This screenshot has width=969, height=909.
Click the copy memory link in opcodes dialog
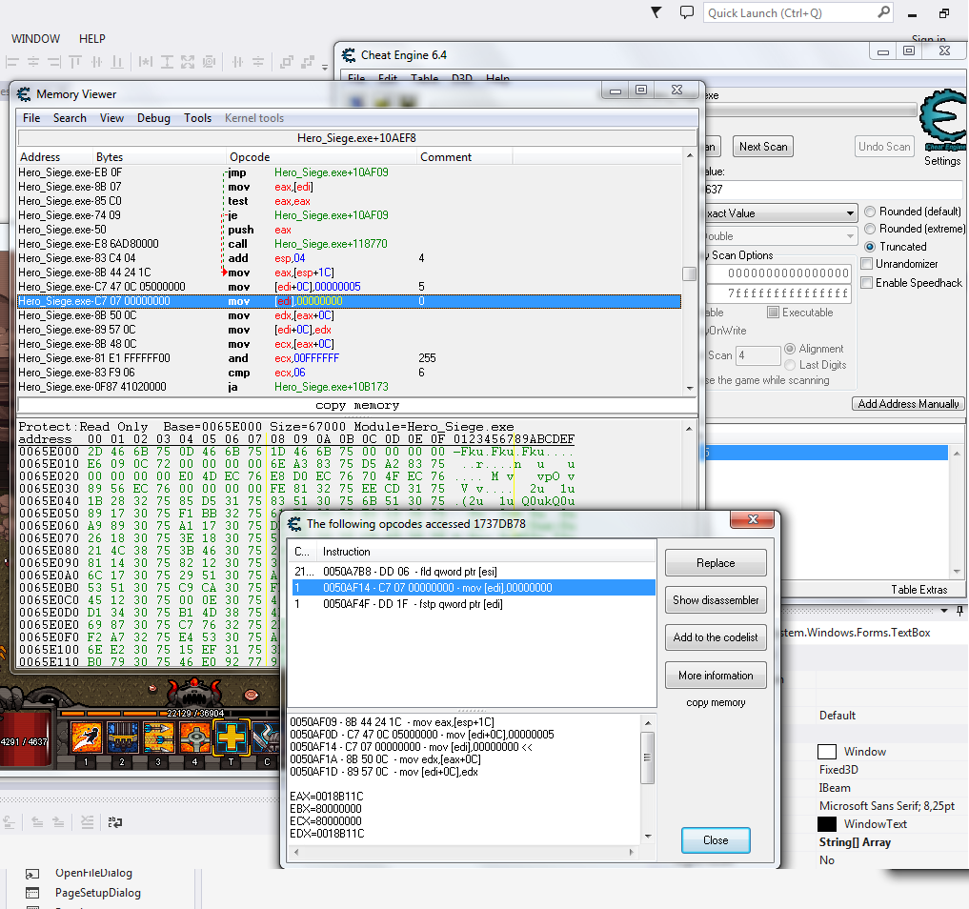point(716,702)
